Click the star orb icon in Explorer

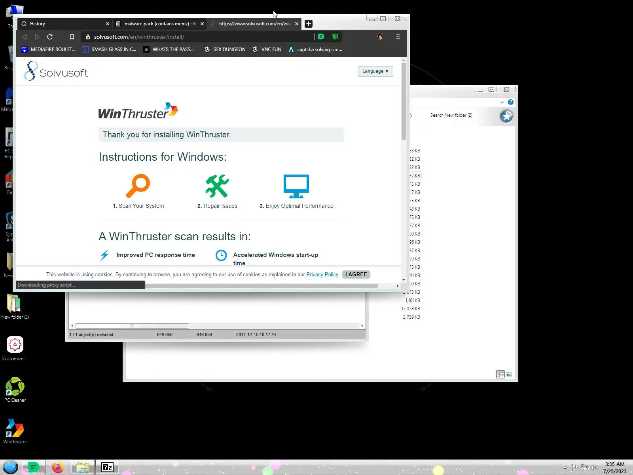pos(506,116)
